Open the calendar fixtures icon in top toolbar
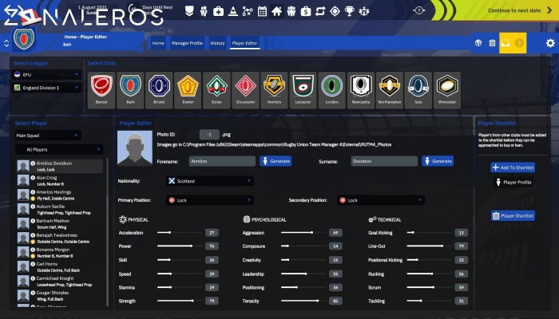 click(262, 11)
